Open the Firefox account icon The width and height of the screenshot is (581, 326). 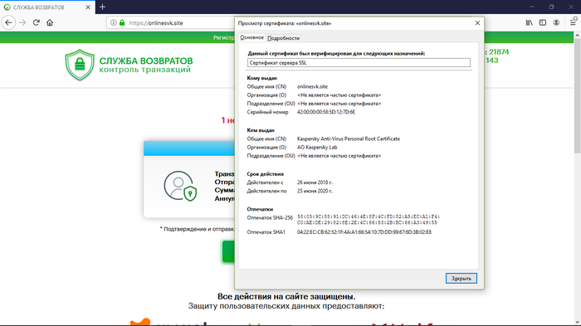(556, 22)
